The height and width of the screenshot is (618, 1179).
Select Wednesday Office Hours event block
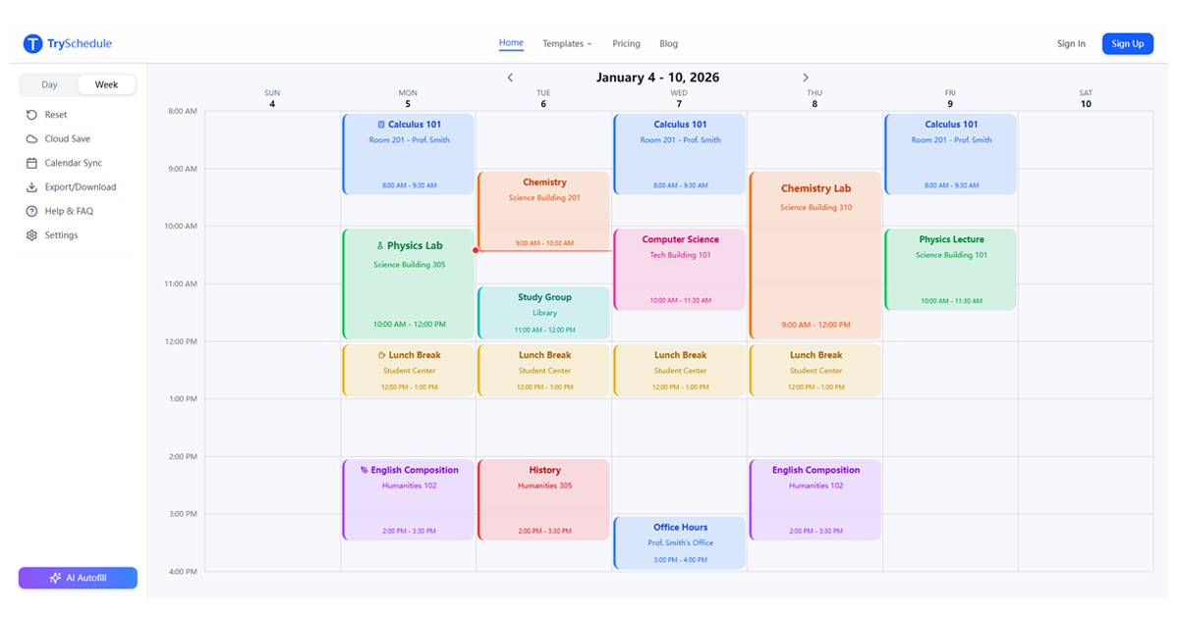pos(680,542)
